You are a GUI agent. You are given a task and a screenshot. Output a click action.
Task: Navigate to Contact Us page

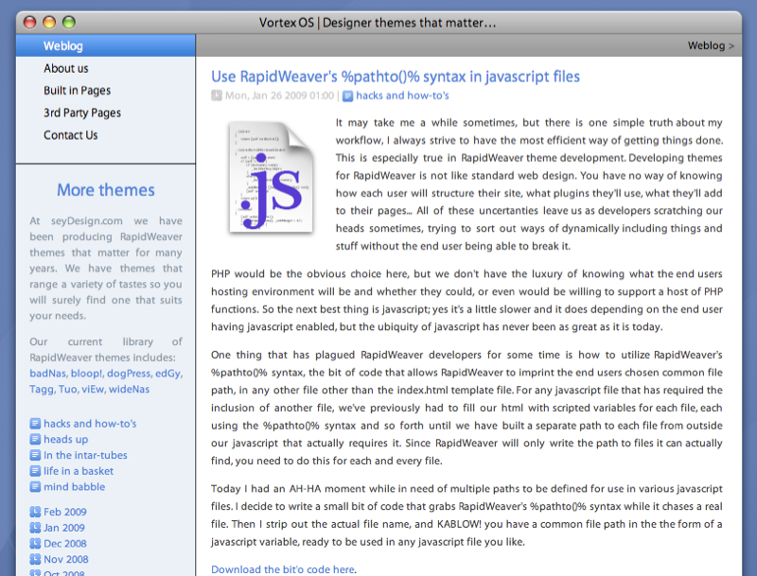71,135
